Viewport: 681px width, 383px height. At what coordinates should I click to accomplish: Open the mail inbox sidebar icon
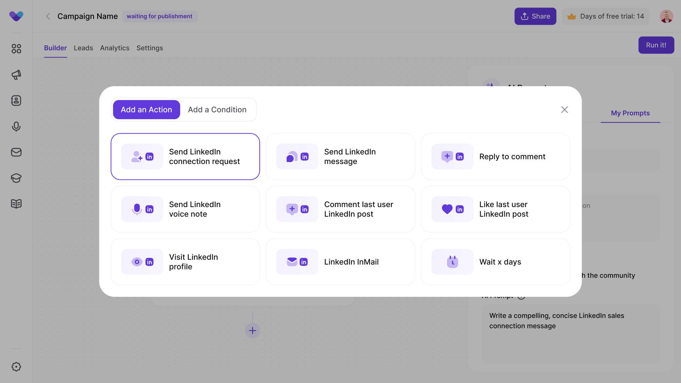16,152
